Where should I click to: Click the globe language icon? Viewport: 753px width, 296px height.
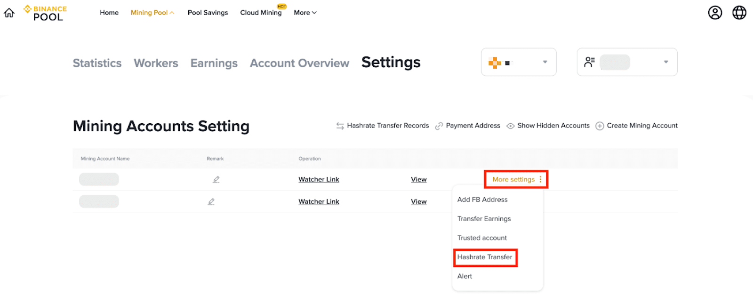[739, 13]
